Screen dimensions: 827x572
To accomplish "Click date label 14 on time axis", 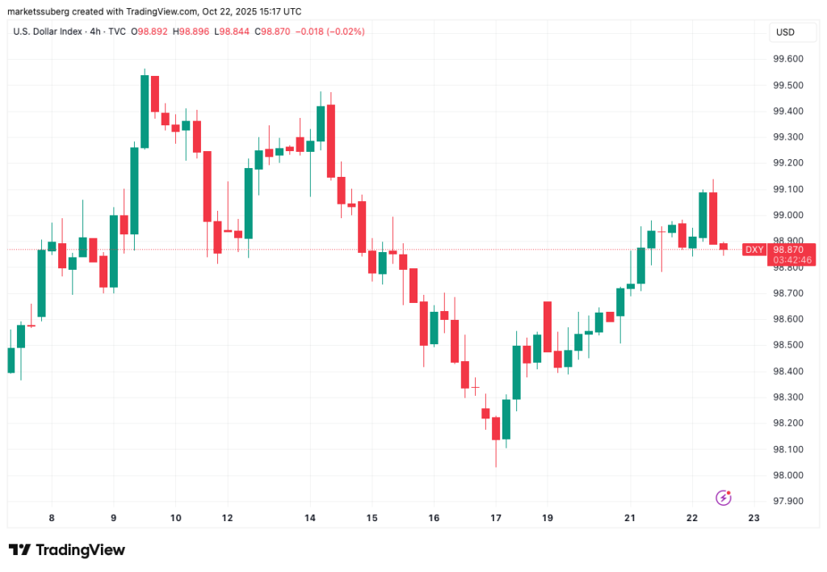I will click(309, 519).
